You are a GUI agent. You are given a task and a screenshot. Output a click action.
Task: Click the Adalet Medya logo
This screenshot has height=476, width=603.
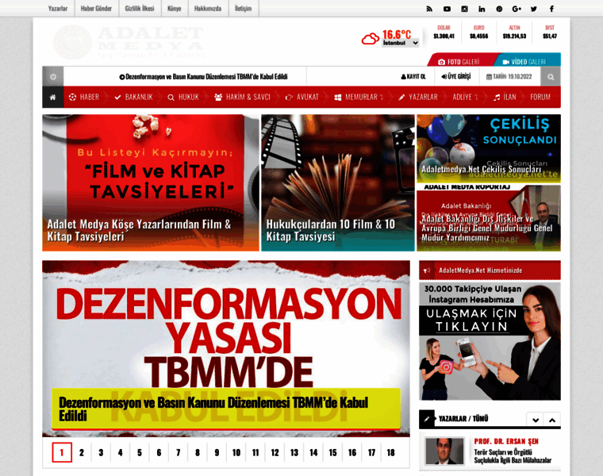point(129,42)
